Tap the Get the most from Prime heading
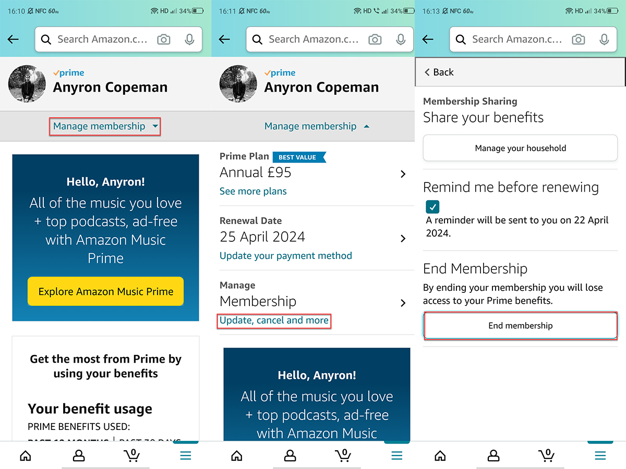The image size is (626, 469). tap(106, 366)
